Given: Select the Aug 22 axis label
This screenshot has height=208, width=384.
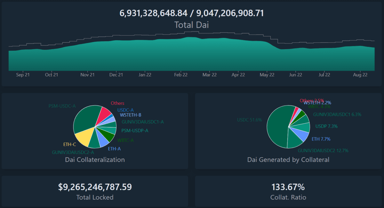Looking at the screenshot, I should click(x=360, y=75).
